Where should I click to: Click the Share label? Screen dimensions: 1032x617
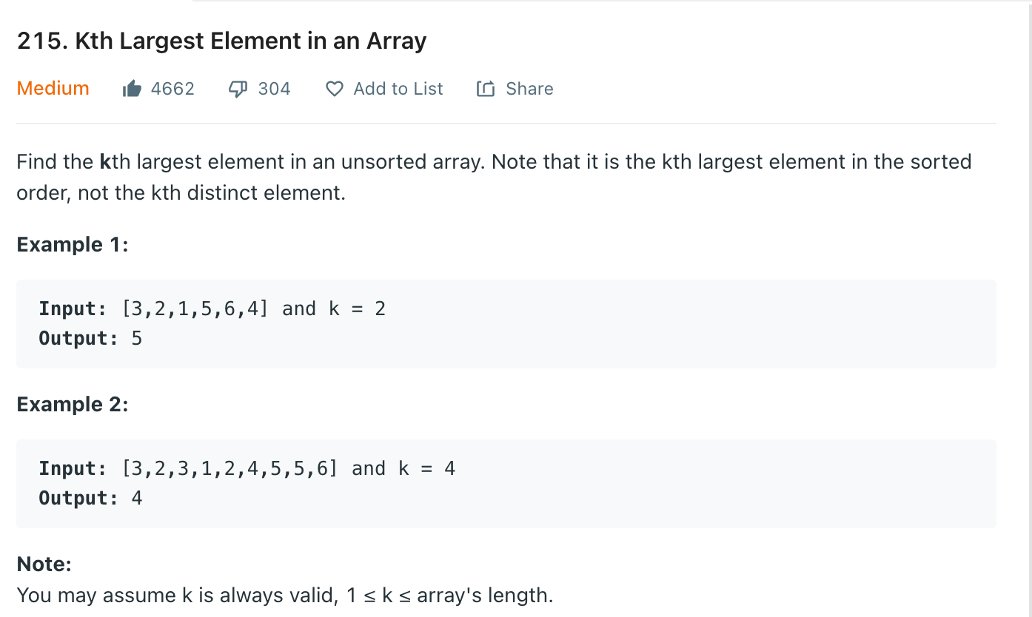coord(529,89)
